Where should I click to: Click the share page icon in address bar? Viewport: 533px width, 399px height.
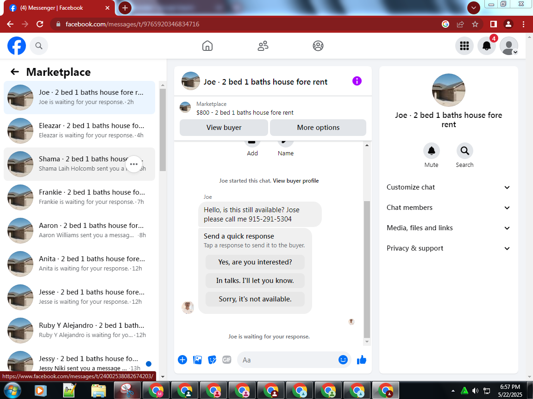pyautogui.click(x=460, y=24)
